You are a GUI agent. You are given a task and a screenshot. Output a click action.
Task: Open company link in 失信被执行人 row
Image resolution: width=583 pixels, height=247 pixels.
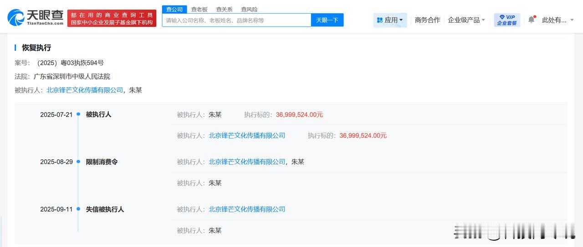click(x=247, y=209)
